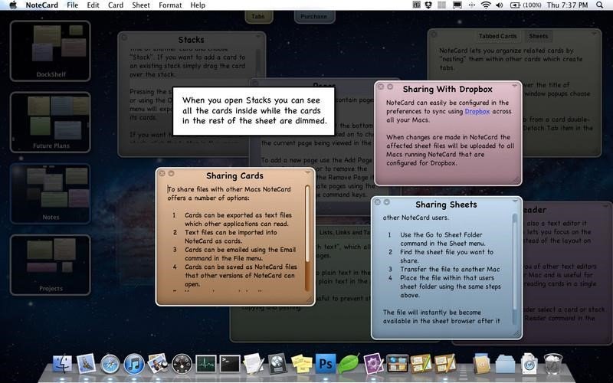613x383 pixels.
Task: Select the Lists, Links tab behind Sharing Cards
Action: [x=344, y=233]
